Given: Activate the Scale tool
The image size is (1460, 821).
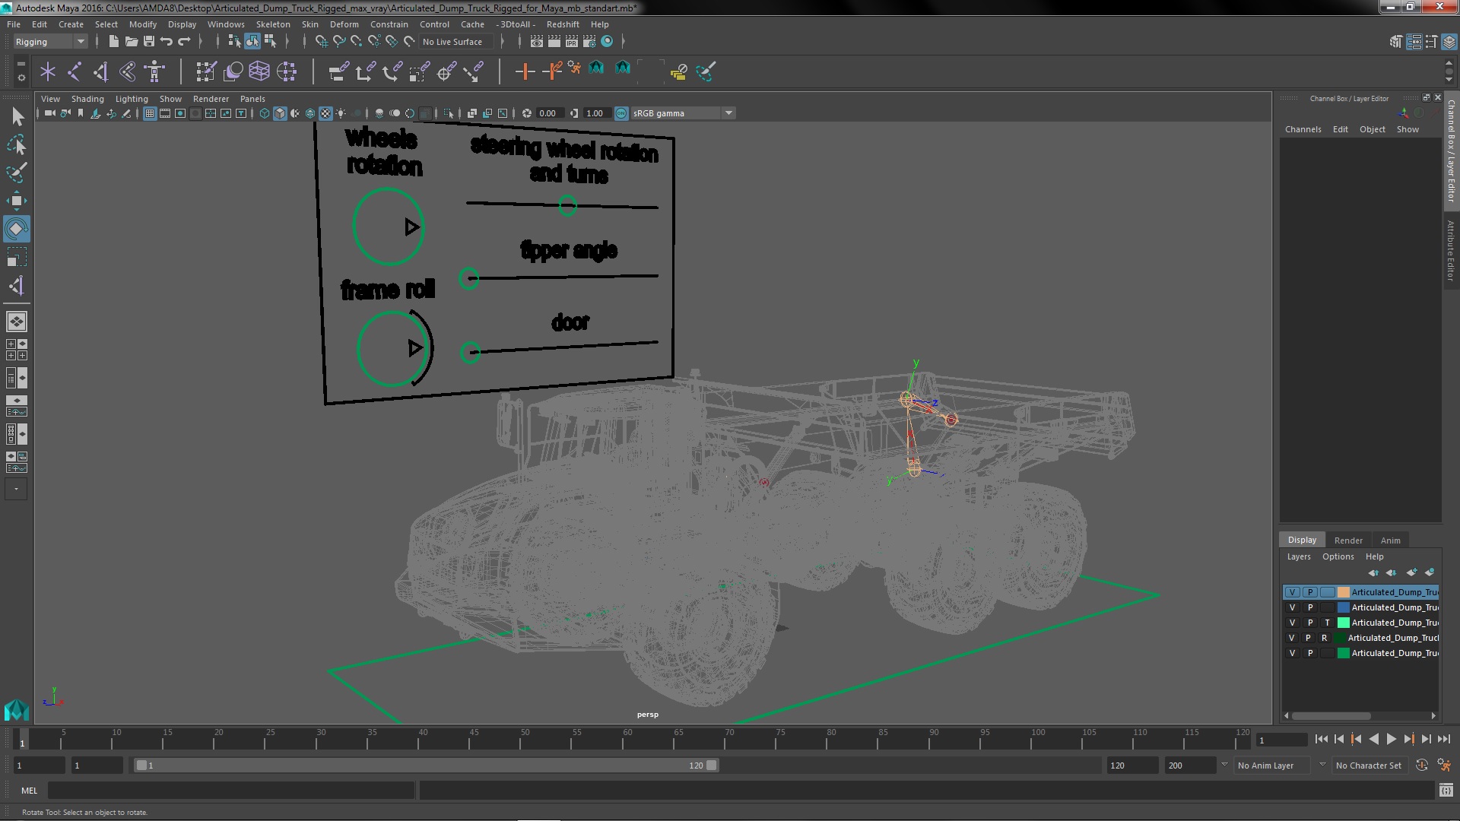Looking at the screenshot, I should (17, 257).
